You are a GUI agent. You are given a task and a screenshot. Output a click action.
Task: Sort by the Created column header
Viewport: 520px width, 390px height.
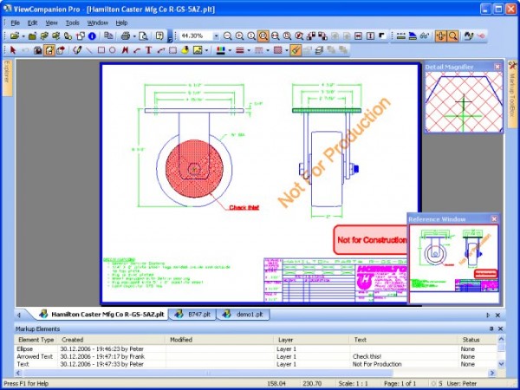pyautogui.click(x=73, y=340)
